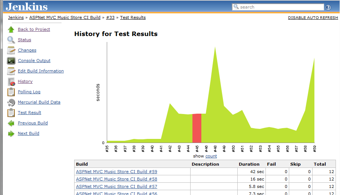This screenshot has height=195, width=340.
Task: Open ASPNet MVC Music Store CI Build #59
Action: [x=116, y=172]
